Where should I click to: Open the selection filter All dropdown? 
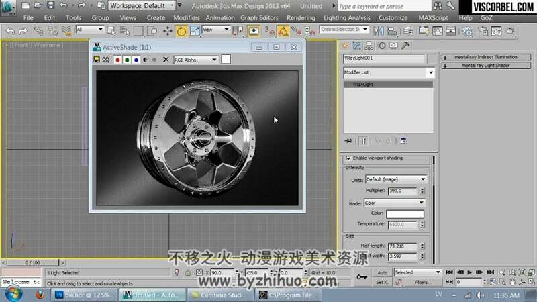90,30
